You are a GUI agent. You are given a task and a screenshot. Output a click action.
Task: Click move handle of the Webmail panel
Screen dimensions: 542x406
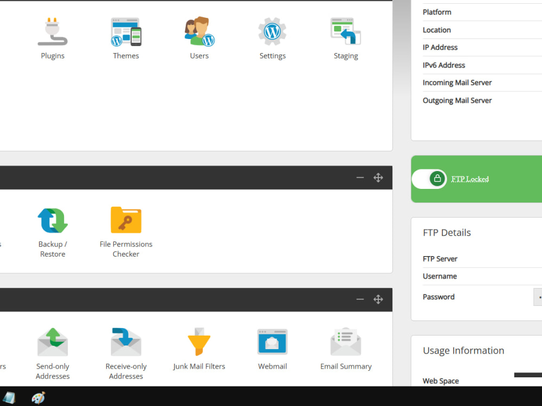coord(378,299)
